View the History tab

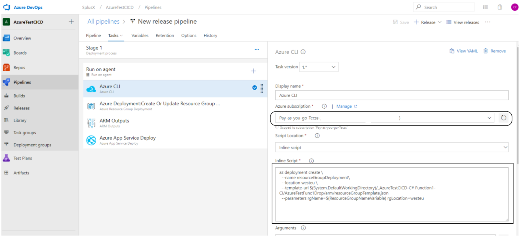[211, 36]
